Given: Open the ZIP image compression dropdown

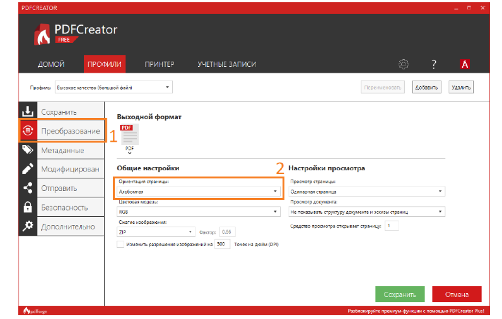Looking at the screenshot, I should tap(156, 231).
